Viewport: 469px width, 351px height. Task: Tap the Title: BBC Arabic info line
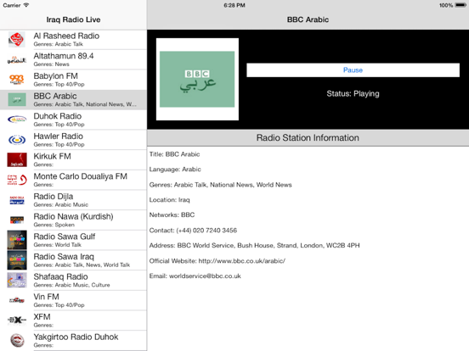[x=175, y=154]
